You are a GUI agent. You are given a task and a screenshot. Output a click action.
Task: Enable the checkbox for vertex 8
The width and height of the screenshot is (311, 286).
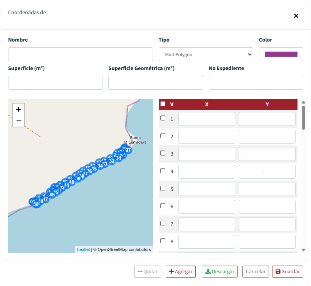pos(163,241)
